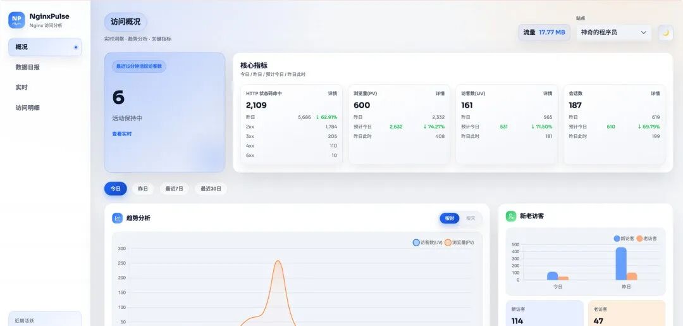This screenshot has height=326, width=683.
Task: Click the NginxPulse NP logo icon
Action: tap(16, 20)
